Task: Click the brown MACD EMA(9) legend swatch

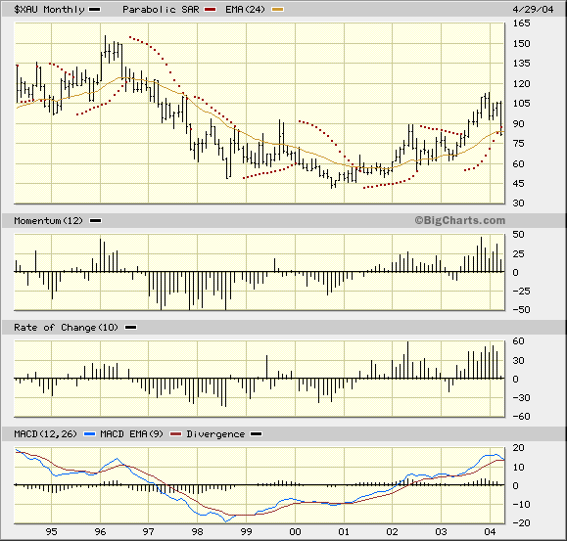Action: [x=175, y=434]
